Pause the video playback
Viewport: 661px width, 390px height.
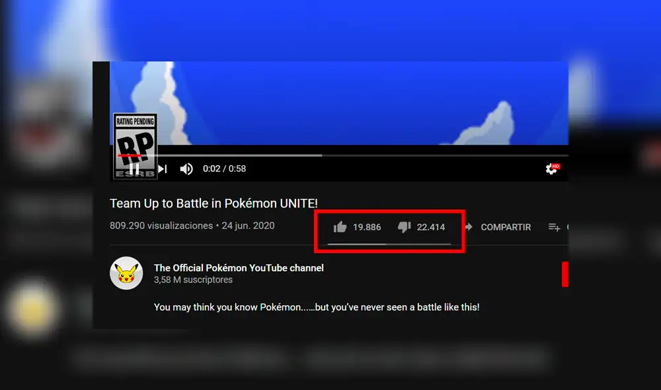pos(134,169)
